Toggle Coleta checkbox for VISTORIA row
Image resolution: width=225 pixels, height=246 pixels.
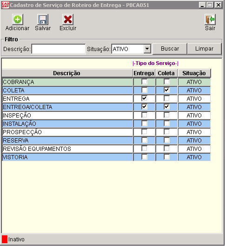tap(166, 157)
